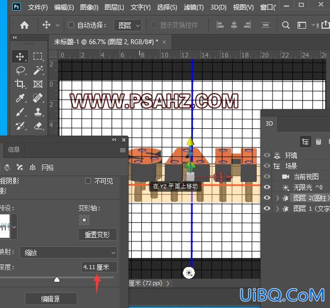Collapse the Properties panel double arrow
Viewport: 330px width, 308px height.
click(114, 140)
